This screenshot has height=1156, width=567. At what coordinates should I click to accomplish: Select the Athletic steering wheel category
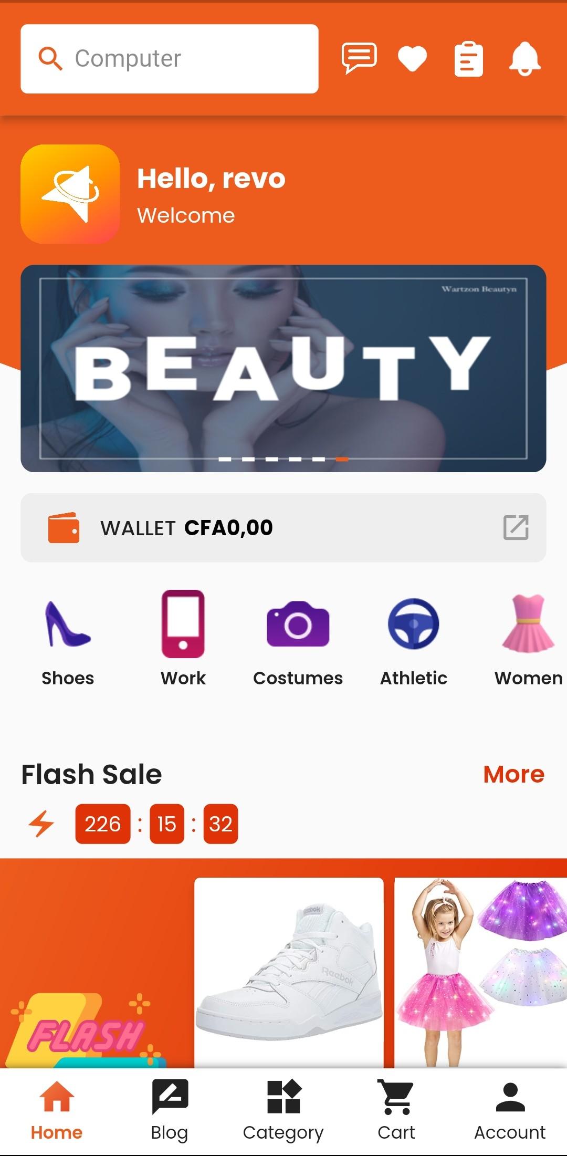tap(414, 623)
